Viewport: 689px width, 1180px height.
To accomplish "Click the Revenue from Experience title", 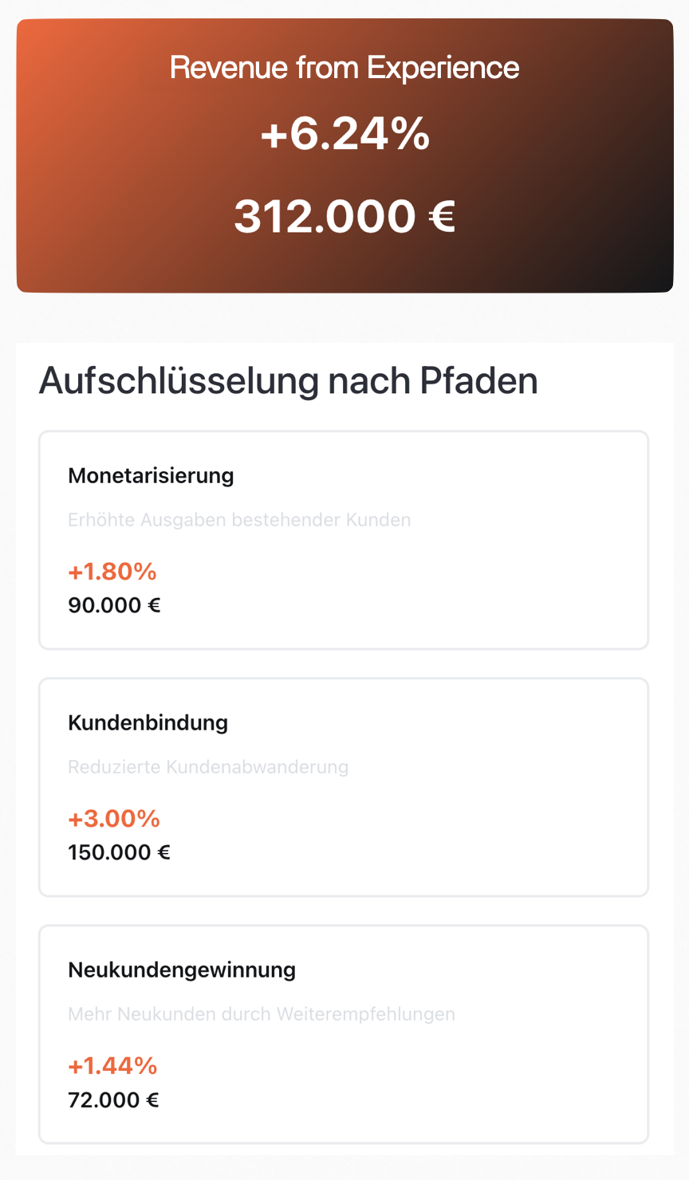I will click(344, 68).
